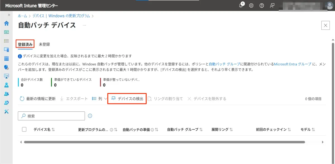Sort by モデル column arrows

tap(313, 130)
